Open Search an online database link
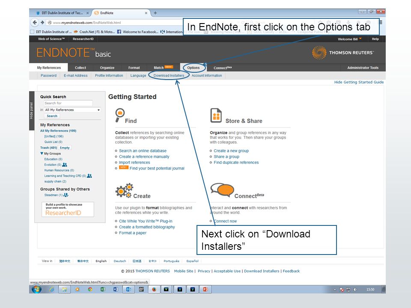Viewport: 411px width, 308px height. (143, 151)
